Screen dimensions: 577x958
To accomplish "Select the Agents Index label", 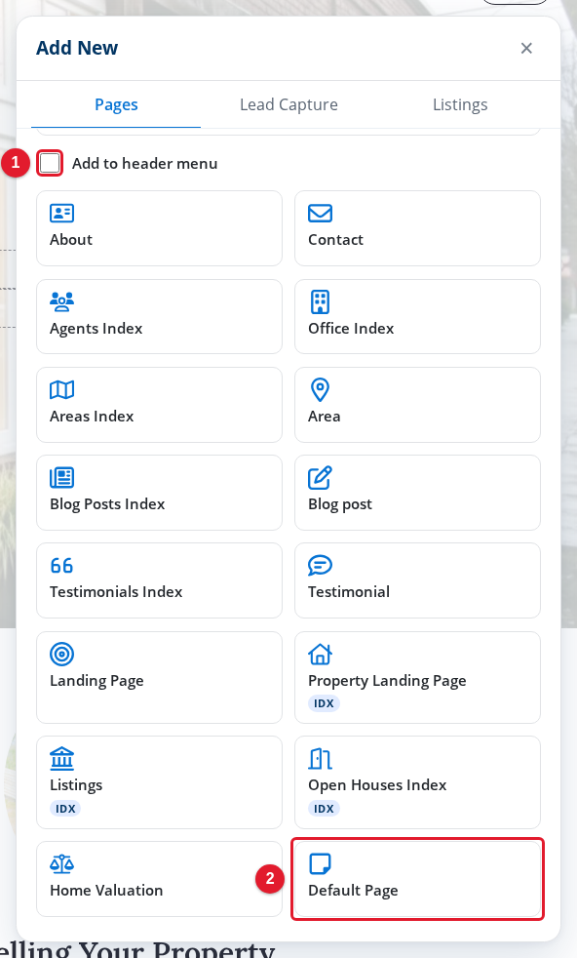I will [x=96, y=328].
